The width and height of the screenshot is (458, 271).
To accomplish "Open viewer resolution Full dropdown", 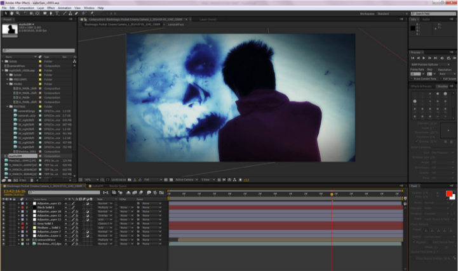I will pyautogui.click(x=152, y=180).
